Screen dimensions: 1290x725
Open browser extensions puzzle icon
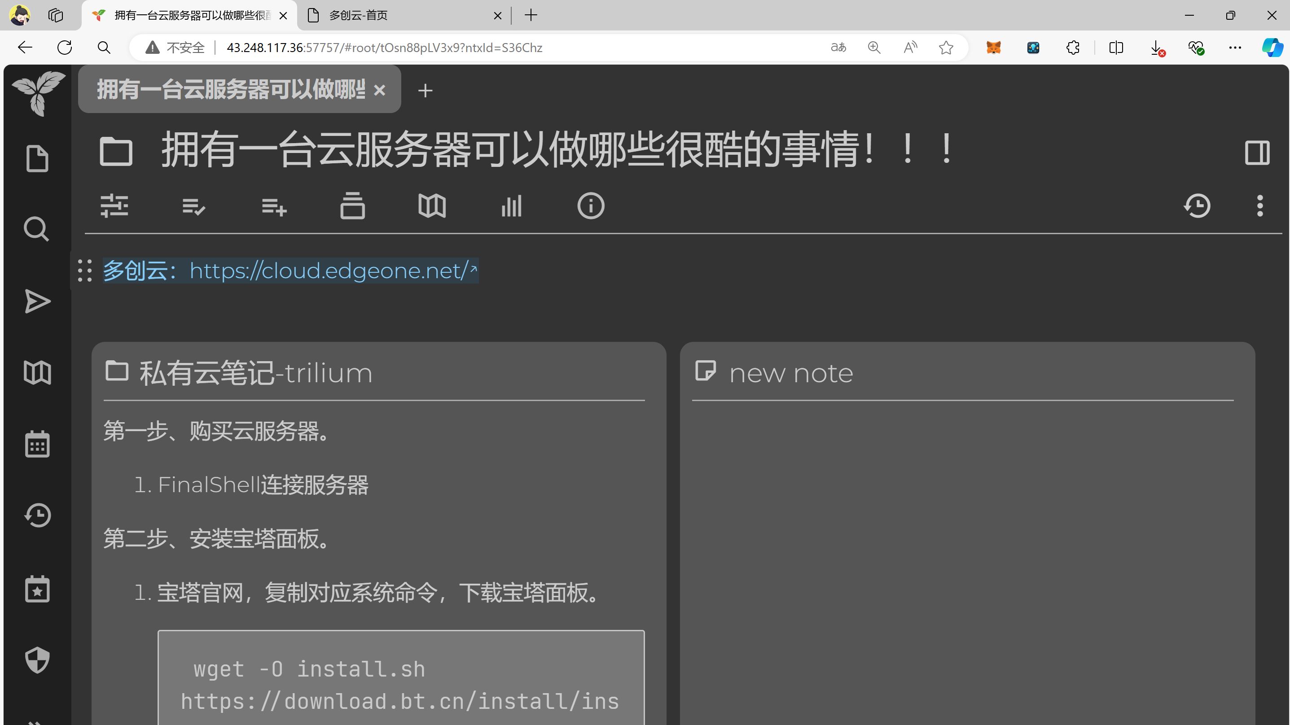click(x=1073, y=48)
